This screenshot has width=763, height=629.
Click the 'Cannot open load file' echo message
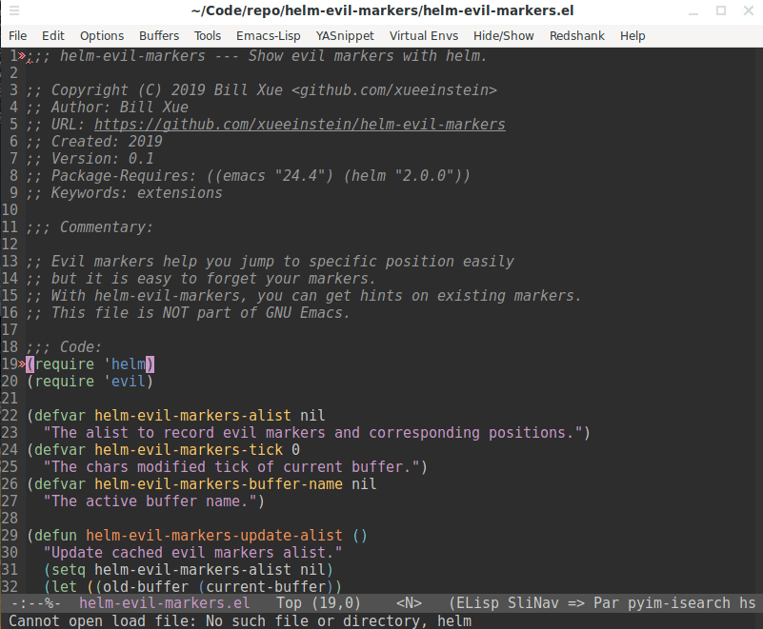(240, 620)
